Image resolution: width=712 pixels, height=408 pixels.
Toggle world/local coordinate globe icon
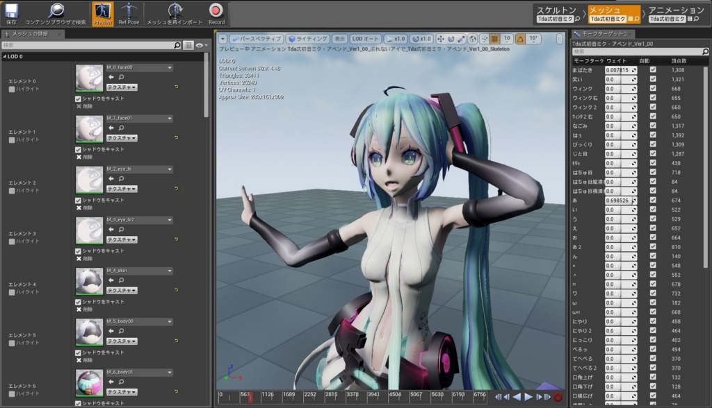click(x=473, y=39)
